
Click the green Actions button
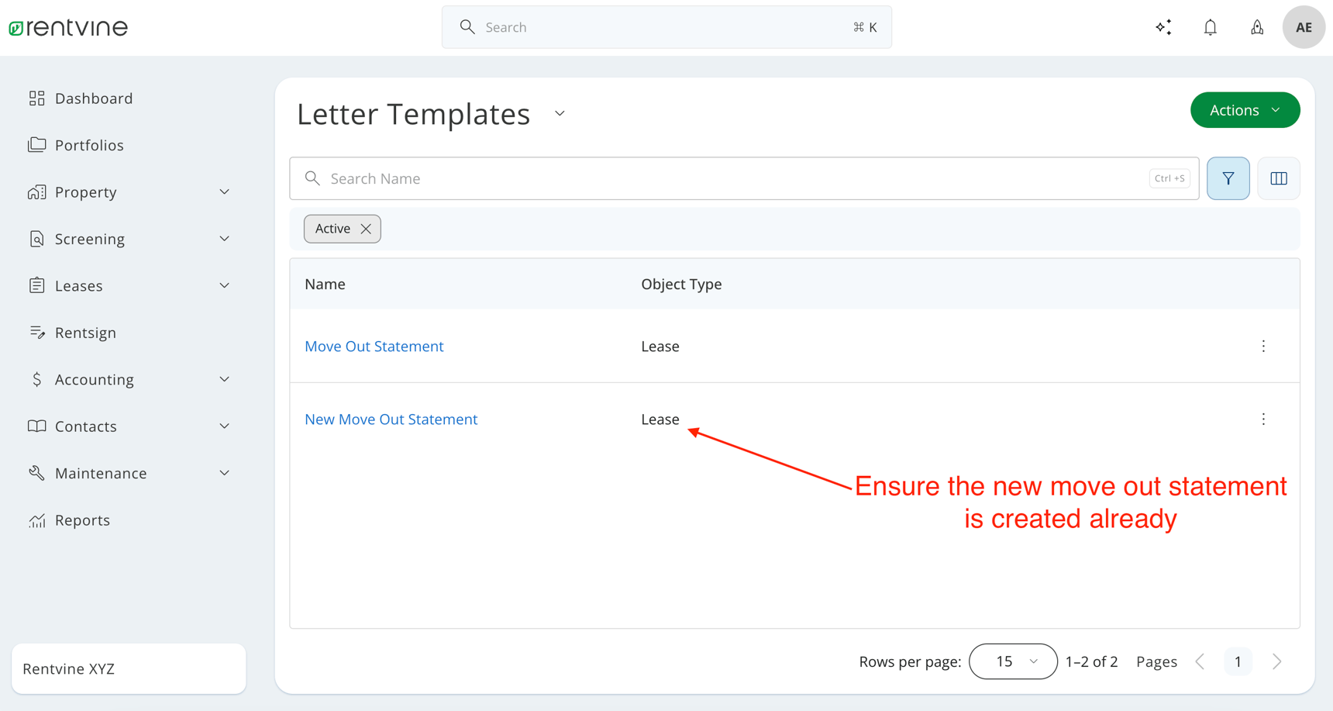1244,110
